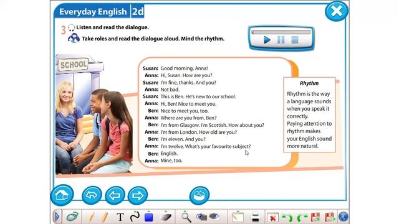Close the Everyday English 2d activity
This screenshot has width=399, height=224.
[x=337, y=11]
